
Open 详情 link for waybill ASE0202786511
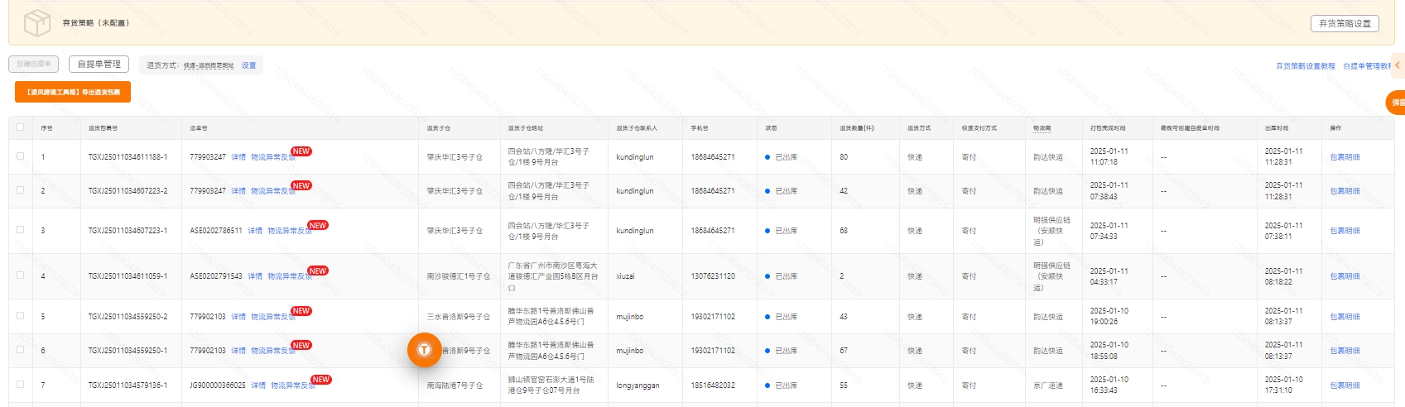click(x=255, y=231)
